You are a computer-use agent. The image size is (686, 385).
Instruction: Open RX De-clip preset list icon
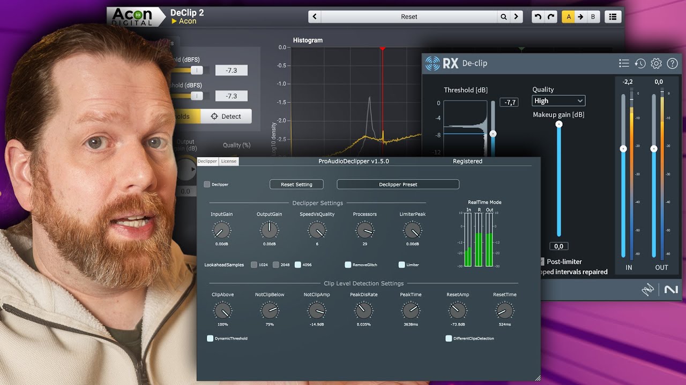624,63
